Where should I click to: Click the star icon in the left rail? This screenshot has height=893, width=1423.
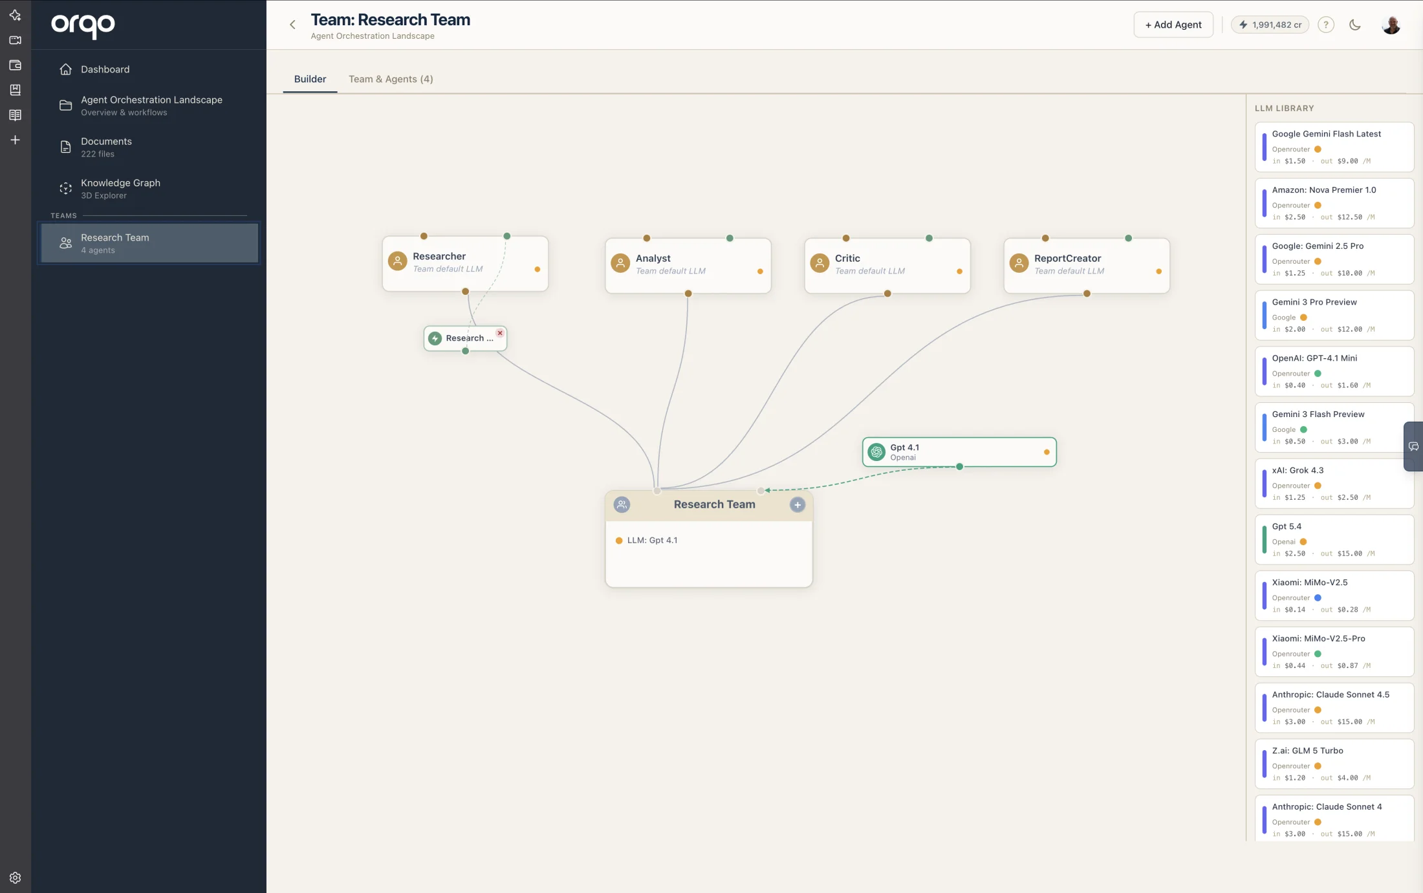pyautogui.click(x=15, y=16)
